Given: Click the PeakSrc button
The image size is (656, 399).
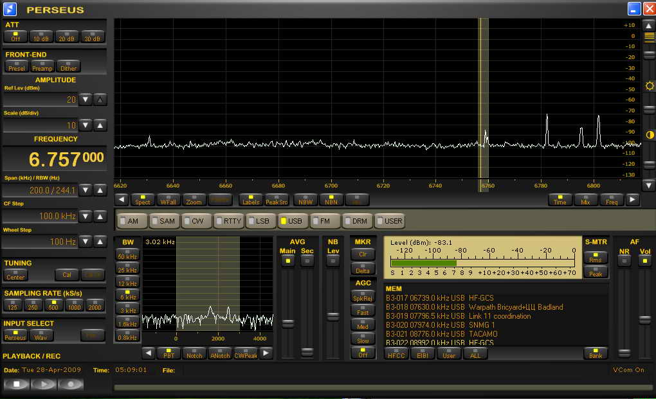Looking at the screenshot, I should click(277, 200).
